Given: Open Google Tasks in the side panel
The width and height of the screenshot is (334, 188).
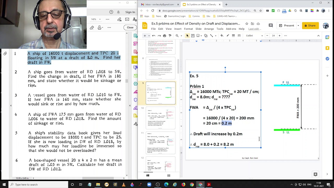Looking at the screenshot, I should pos(327,59).
